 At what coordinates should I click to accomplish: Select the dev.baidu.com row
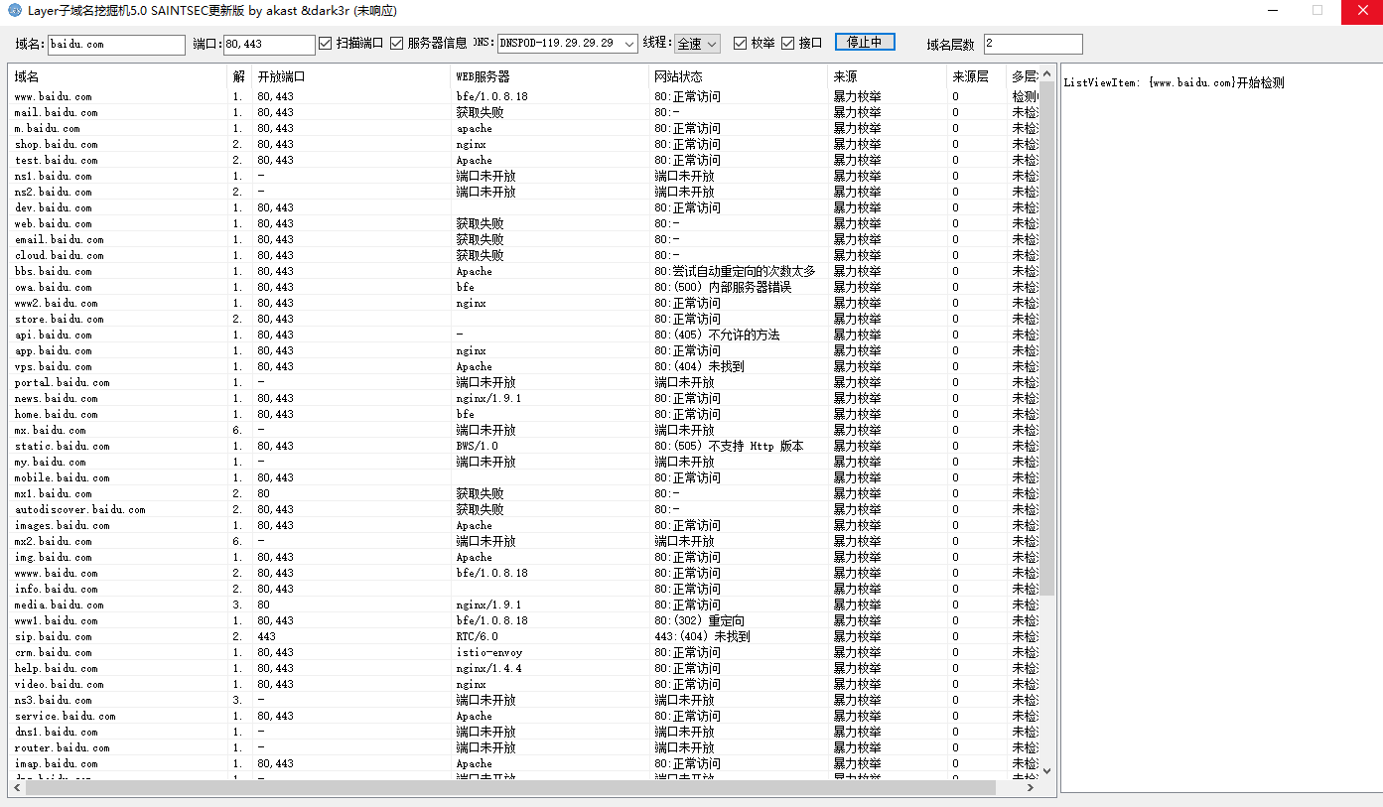(x=524, y=207)
